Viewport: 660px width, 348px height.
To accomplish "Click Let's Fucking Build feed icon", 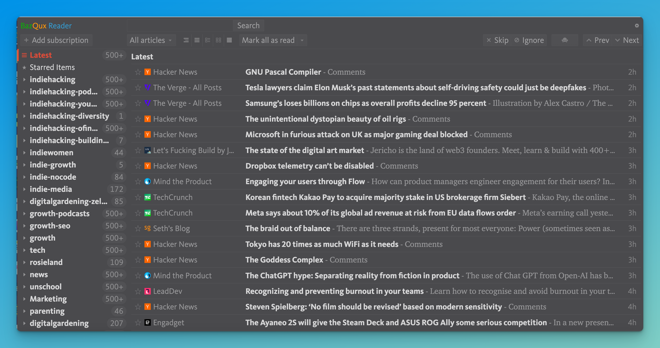I will [148, 150].
